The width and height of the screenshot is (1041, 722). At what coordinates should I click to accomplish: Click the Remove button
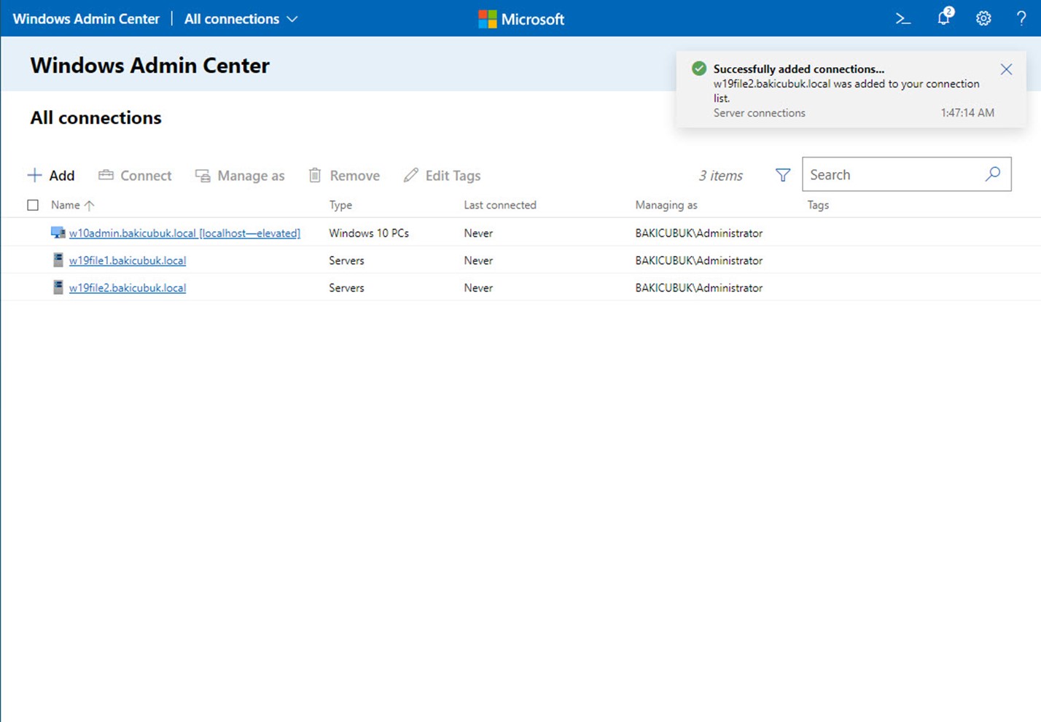pyautogui.click(x=344, y=175)
